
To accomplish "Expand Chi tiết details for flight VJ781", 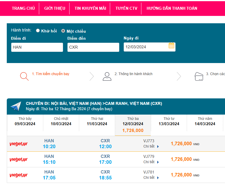I will [x=151, y=178].
